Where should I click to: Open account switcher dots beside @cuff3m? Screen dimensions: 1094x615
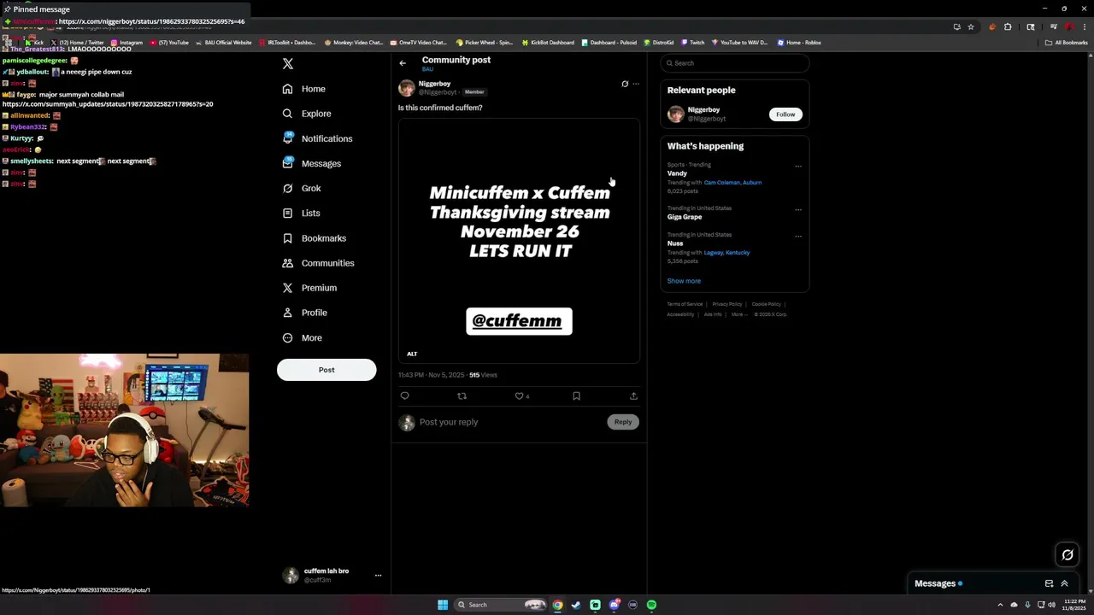pos(378,576)
